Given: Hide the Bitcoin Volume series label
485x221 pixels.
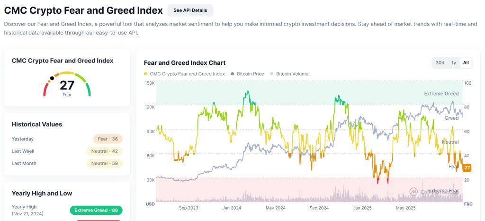Looking at the screenshot, I should 292,74.
